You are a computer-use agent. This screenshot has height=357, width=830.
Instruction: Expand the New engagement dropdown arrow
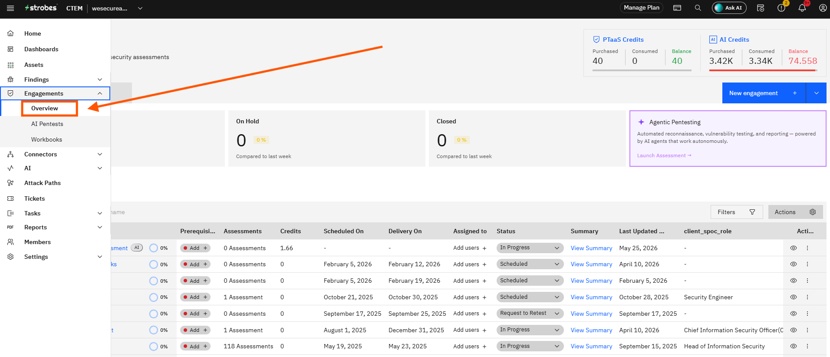click(x=816, y=93)
